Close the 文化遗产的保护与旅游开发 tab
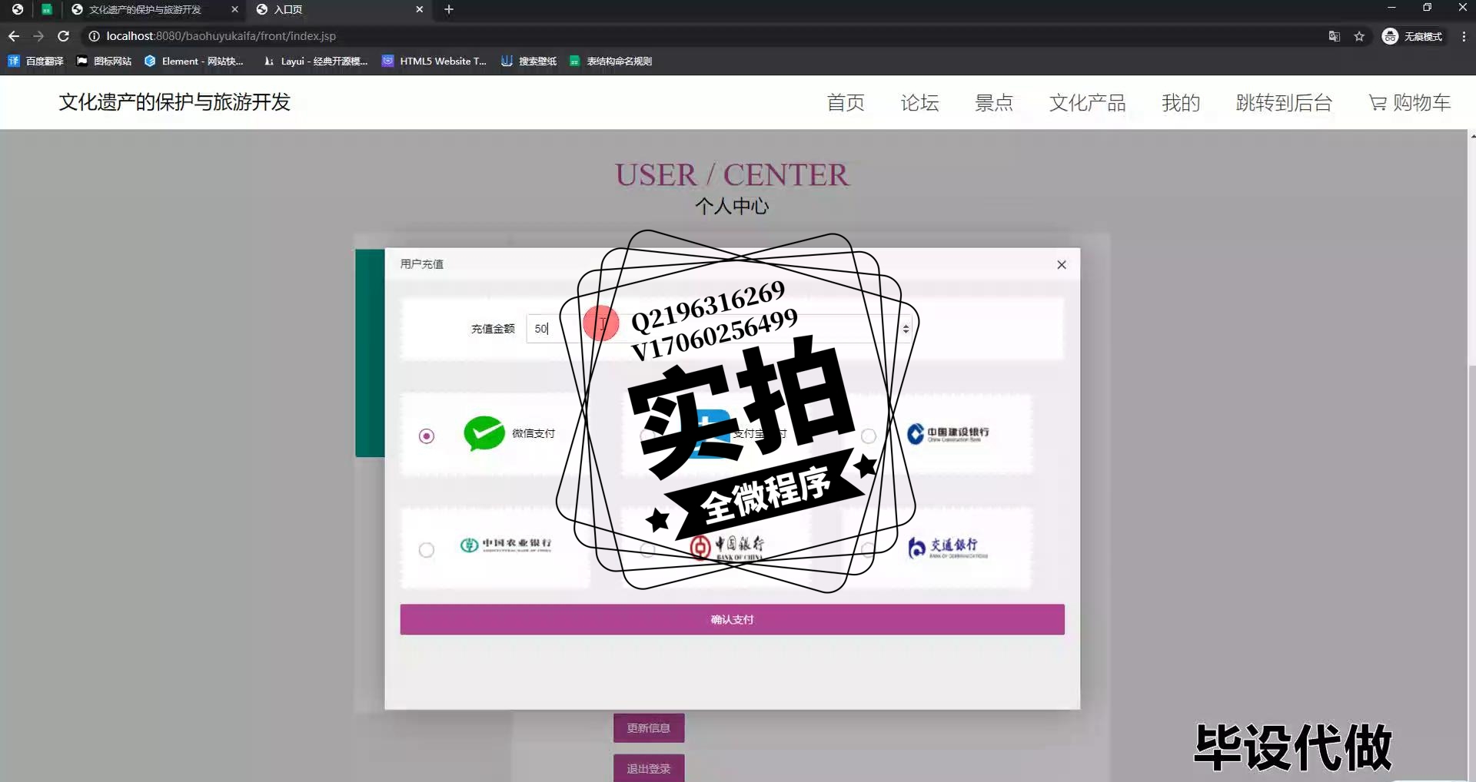 [234, 9]
